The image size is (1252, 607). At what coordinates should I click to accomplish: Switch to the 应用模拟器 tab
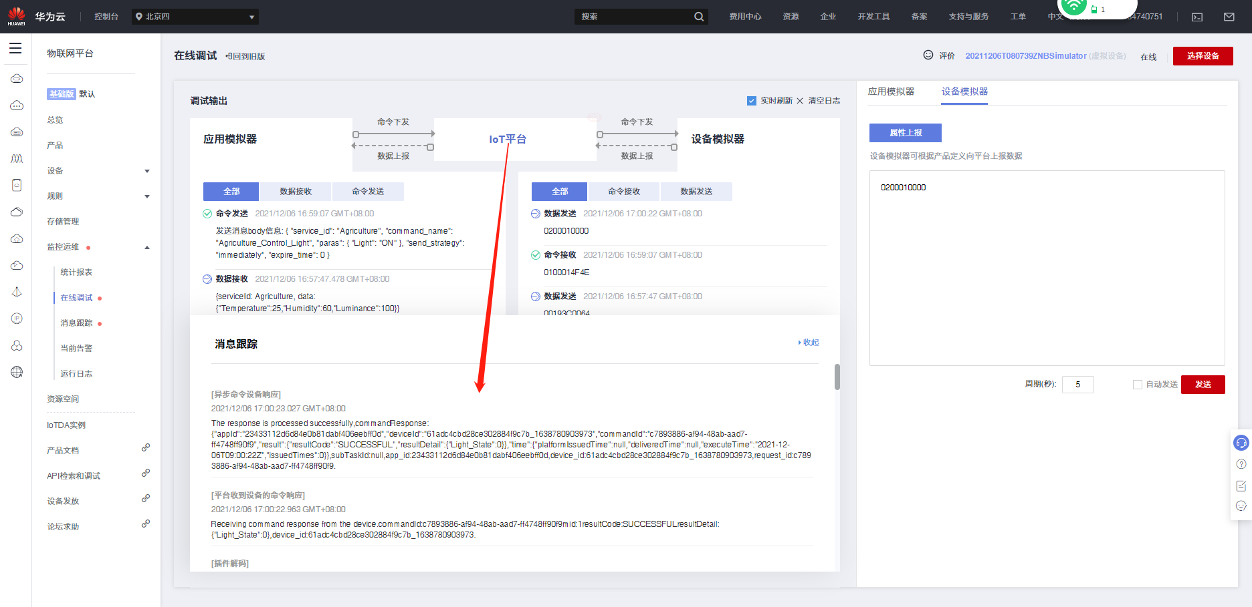[891, 91]
